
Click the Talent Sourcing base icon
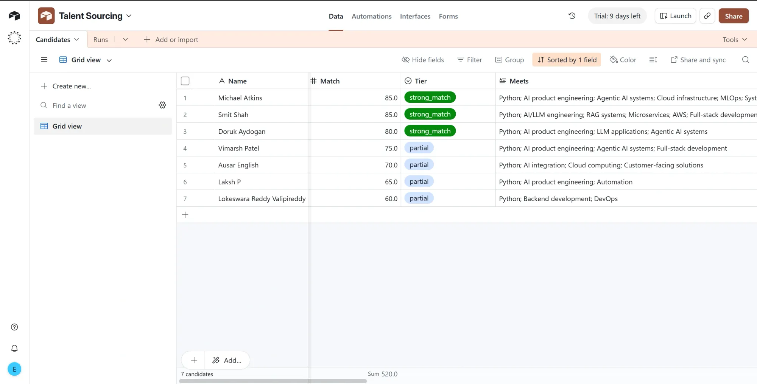[46, 16]
